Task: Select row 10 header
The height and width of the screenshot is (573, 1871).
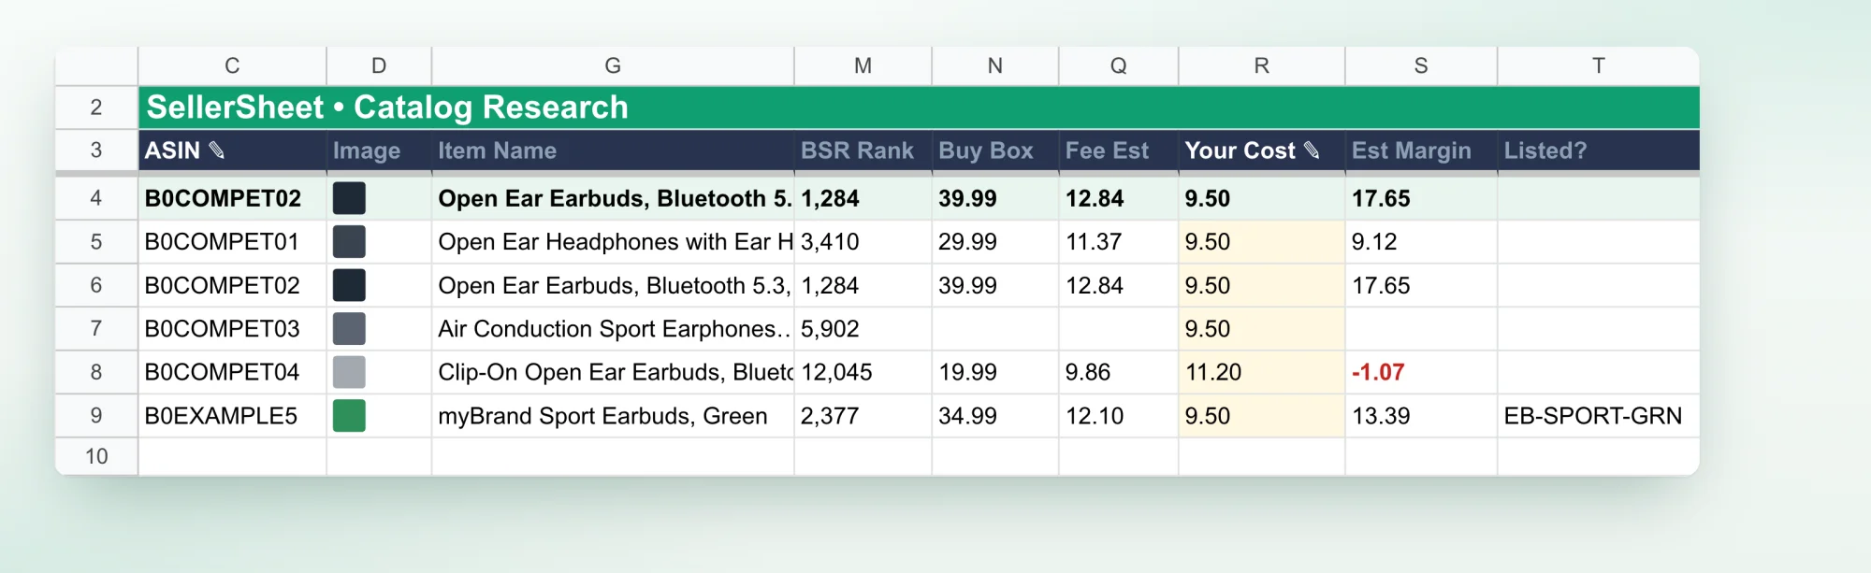Action: point(96,456)
